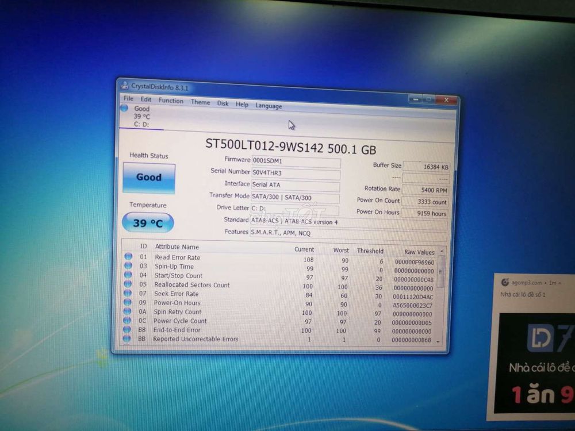This screenshot has height=431, width=575.
Task: Click the Worst column header
Action: (x=341, y=250)
